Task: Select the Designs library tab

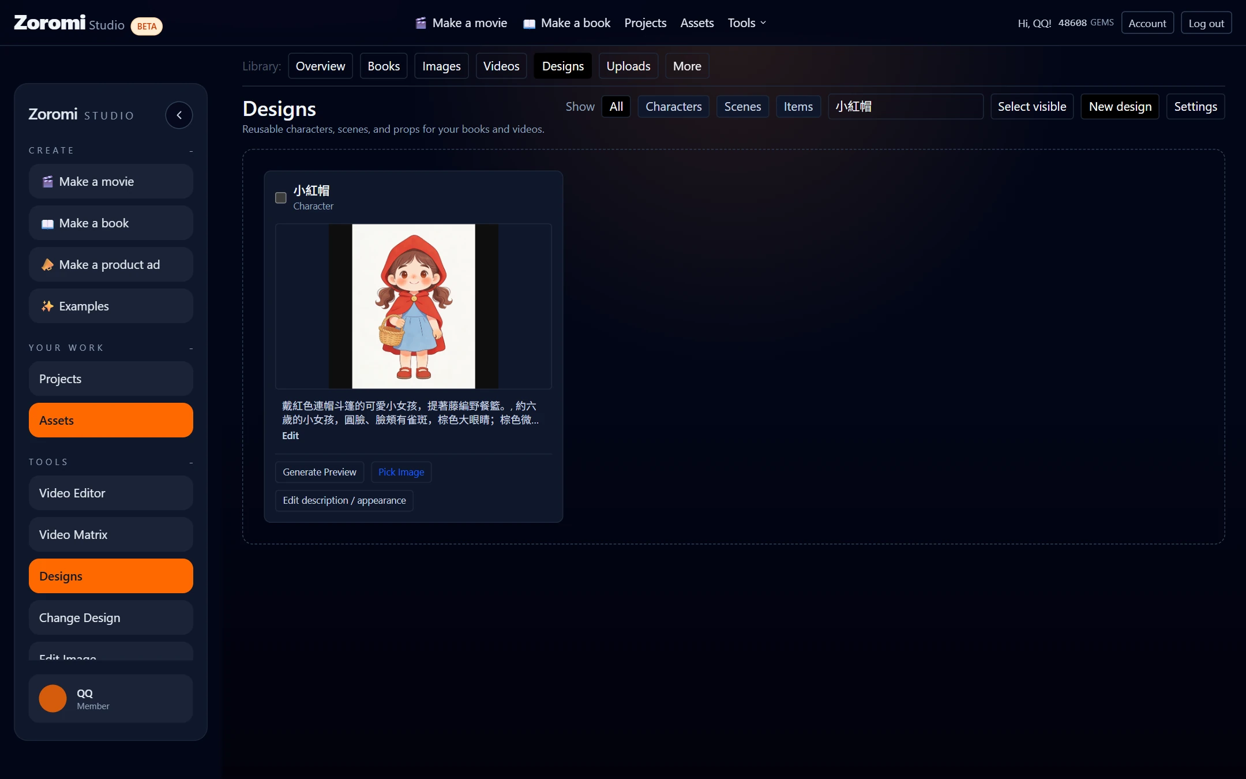Action: [x=563, y=66]
